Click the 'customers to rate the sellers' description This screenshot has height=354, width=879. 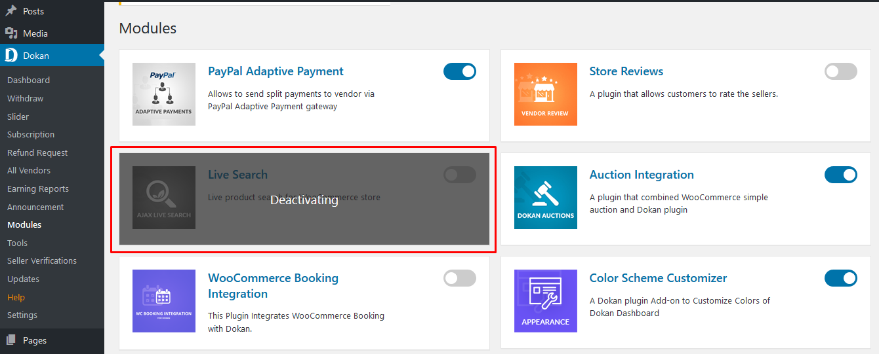(x=684, y=94)
